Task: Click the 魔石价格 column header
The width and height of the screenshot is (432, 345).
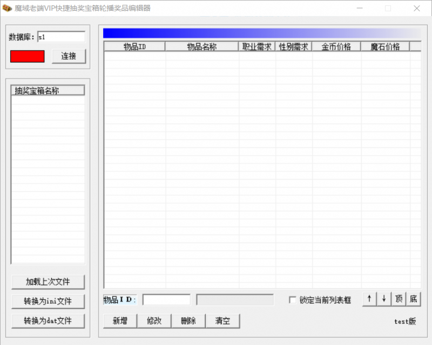Action: pyautogui.click(x=385, y=46)
